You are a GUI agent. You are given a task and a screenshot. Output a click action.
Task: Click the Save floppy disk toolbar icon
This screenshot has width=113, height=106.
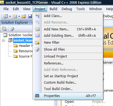[x=30, y=16]
